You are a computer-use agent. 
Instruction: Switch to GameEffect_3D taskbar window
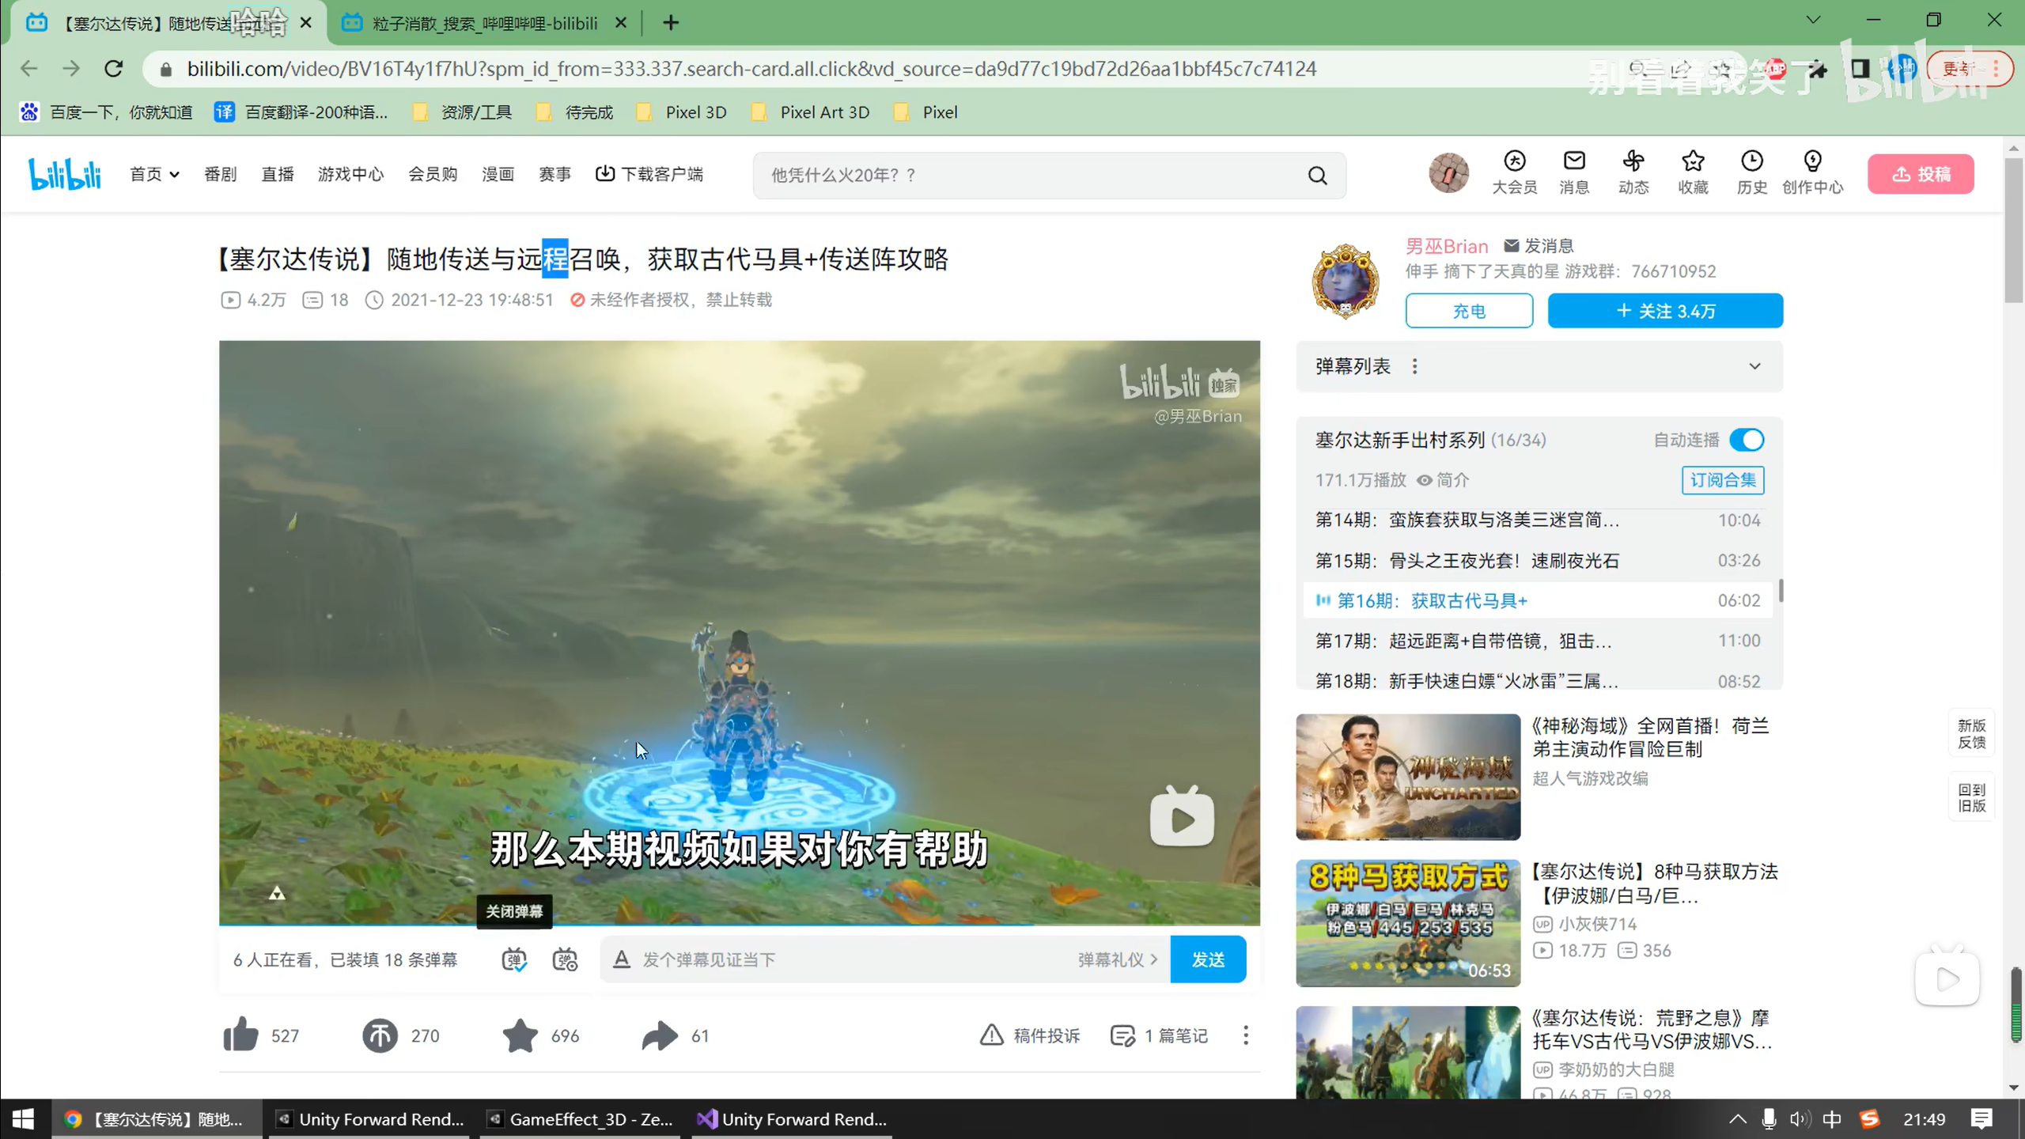point(581,1118)
